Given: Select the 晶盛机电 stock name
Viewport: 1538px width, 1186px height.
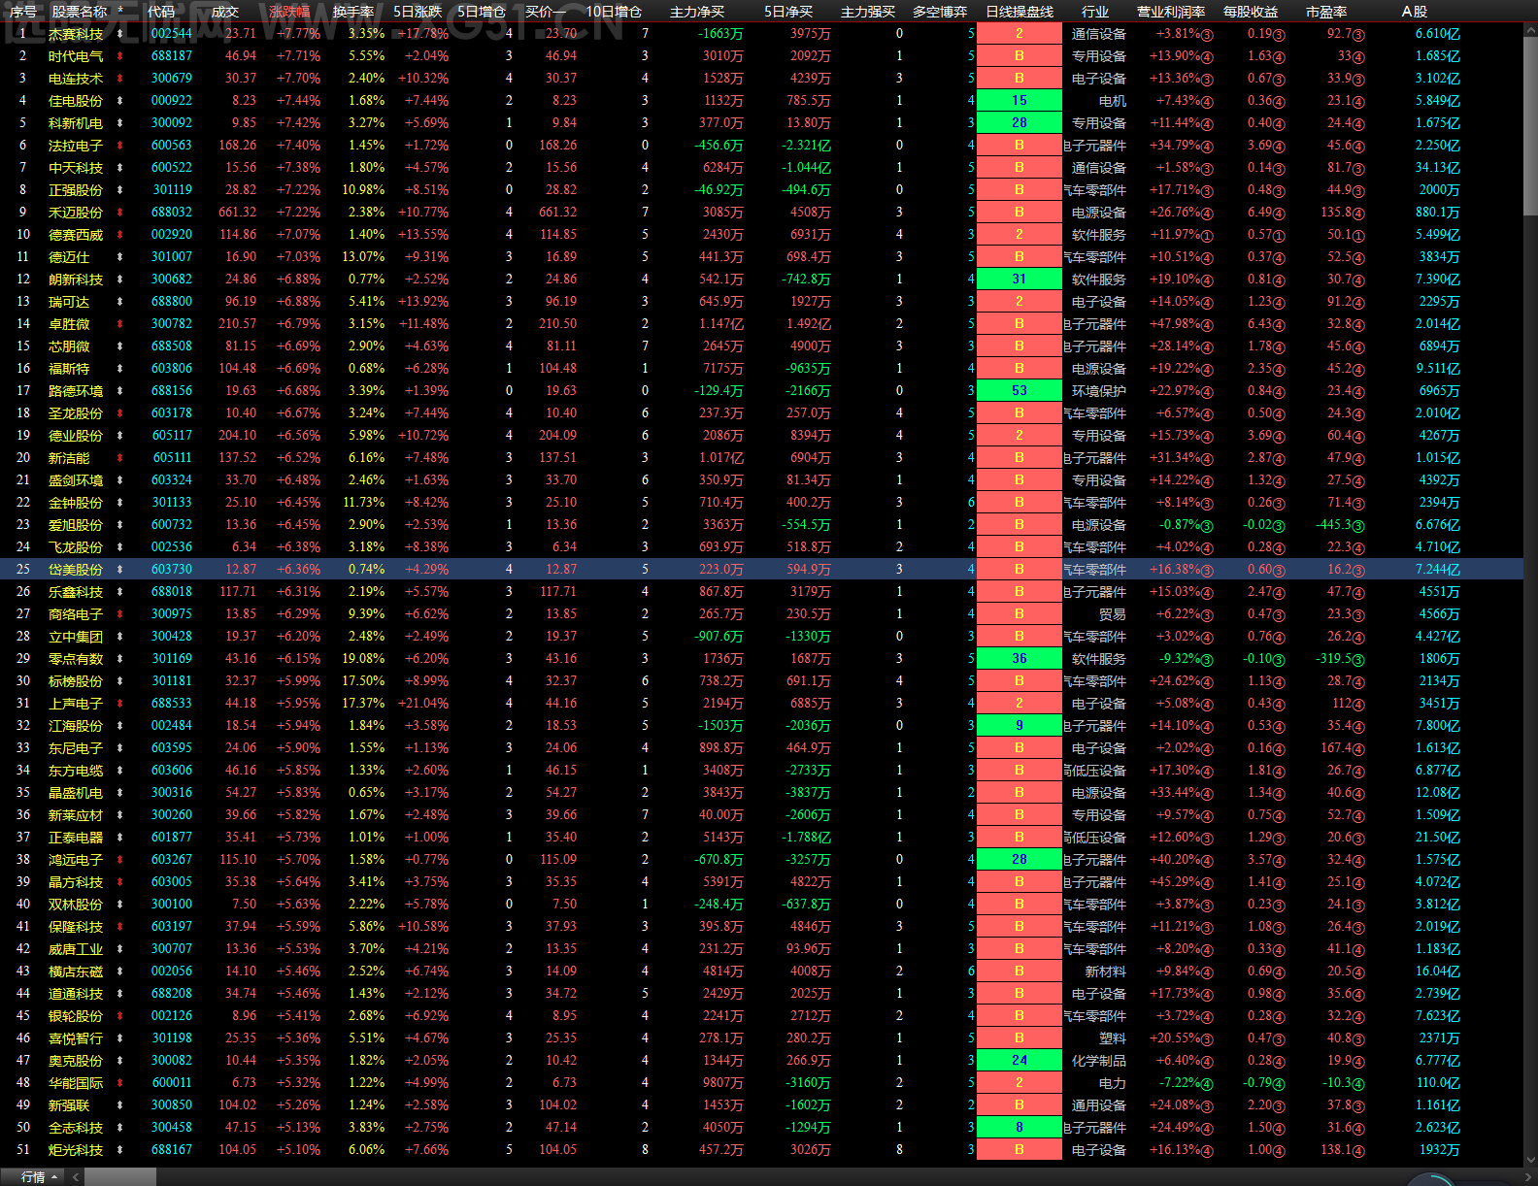Looking at the screenshot, I should coord(76,793).
